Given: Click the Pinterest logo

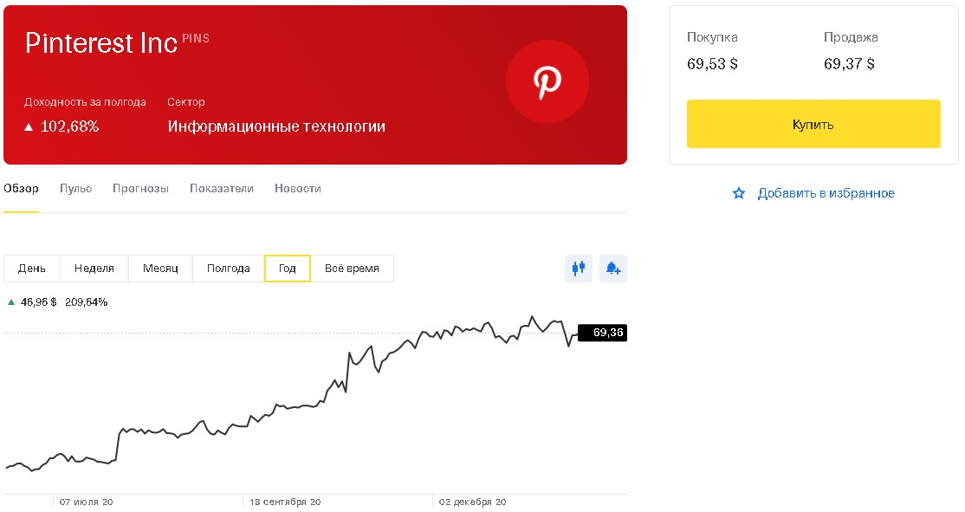Looking at the screenshot, I should pyautogui.click(x=546, y=81).
